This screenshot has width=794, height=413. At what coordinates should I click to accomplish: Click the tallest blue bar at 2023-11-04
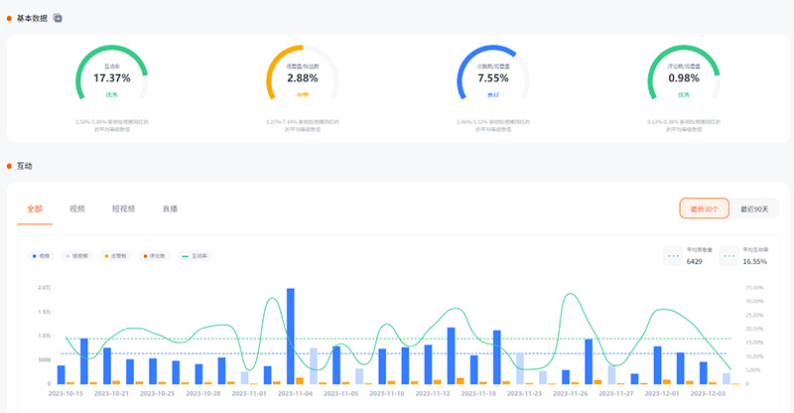(x=291, y=336)
